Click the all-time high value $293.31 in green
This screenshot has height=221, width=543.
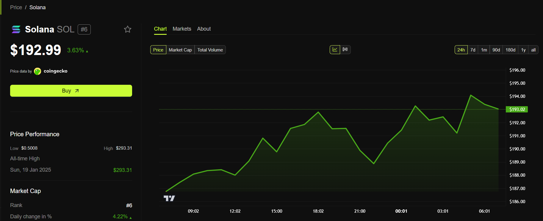[x=123, y=170]
